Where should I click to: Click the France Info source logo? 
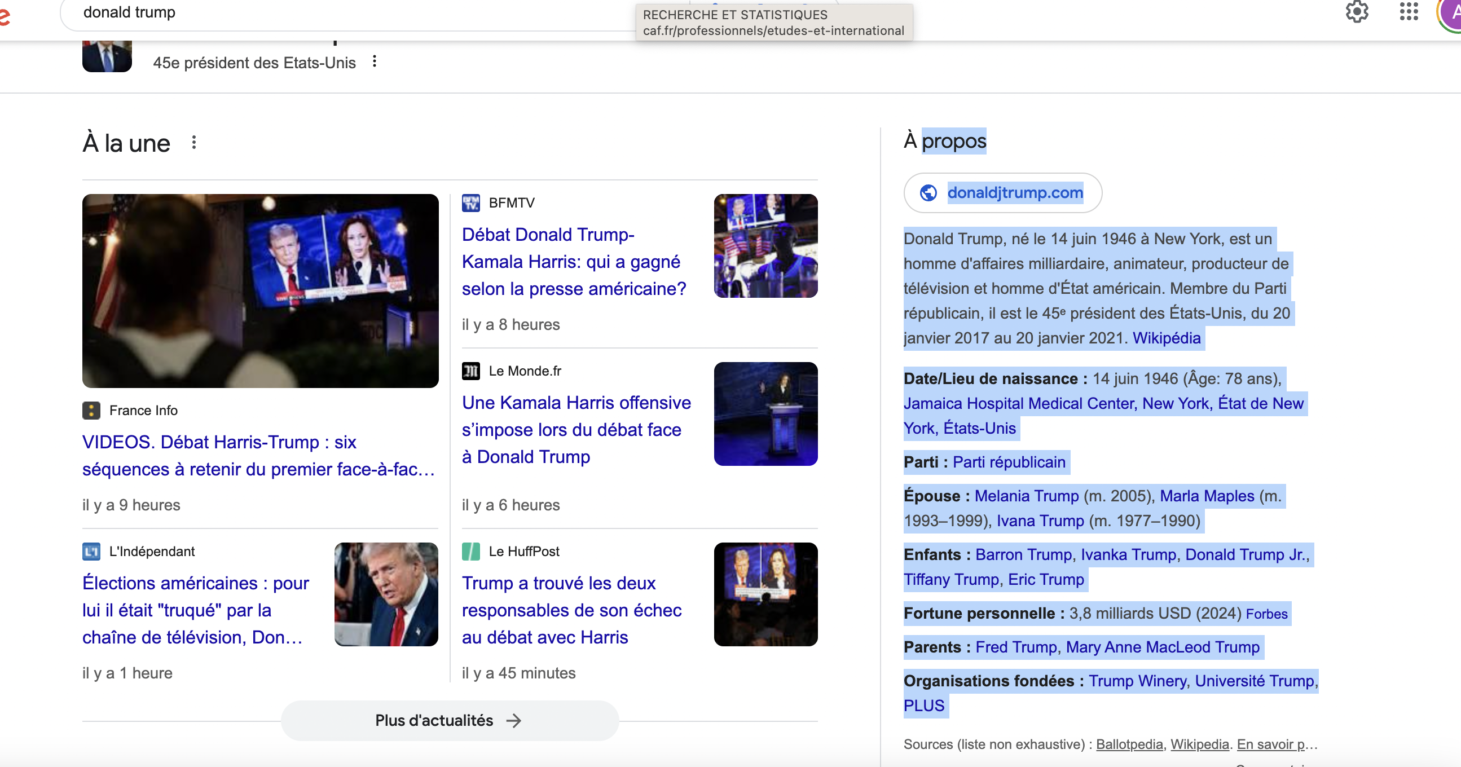coord(91,411)
